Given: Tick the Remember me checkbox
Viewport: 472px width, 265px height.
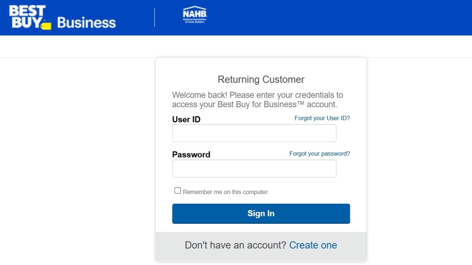Looking at the screenshot, I should [x=177, y=191].
